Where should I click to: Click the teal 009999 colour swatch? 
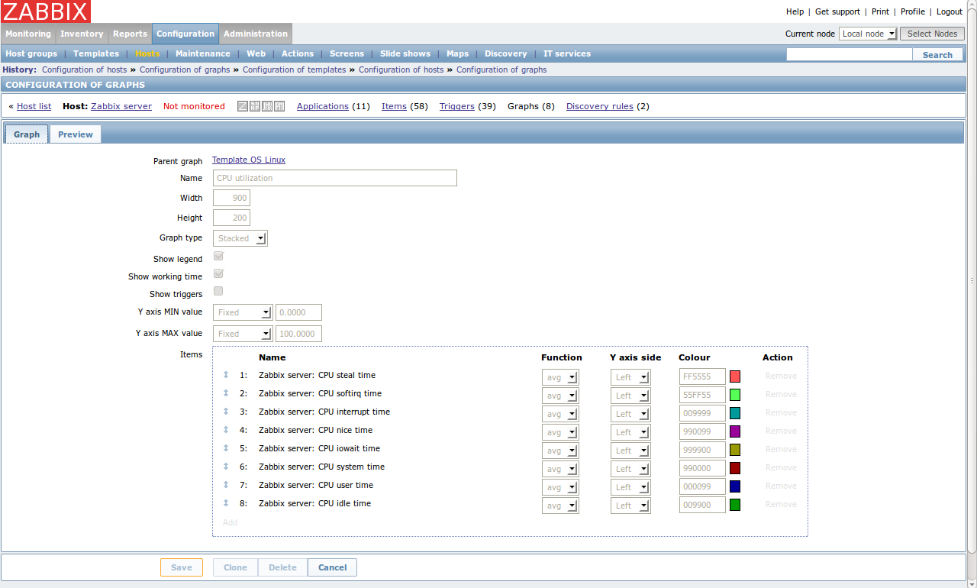point(735,413)
